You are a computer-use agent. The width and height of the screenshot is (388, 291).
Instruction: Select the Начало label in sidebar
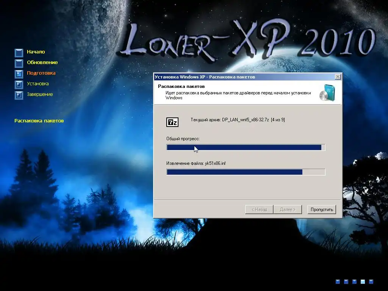tap(36, 52)
